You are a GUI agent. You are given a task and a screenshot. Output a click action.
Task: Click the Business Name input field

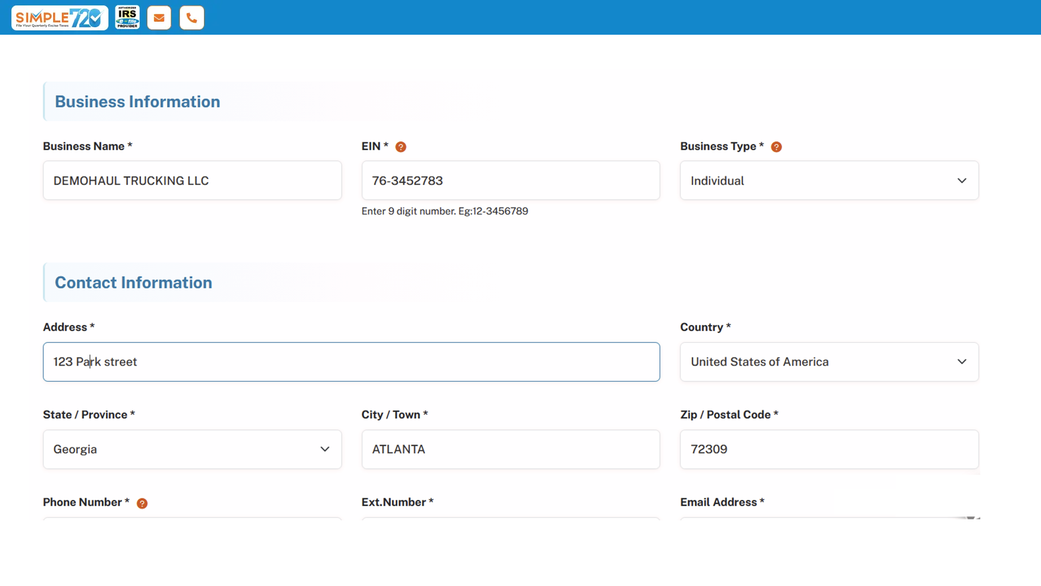[192, 181]
